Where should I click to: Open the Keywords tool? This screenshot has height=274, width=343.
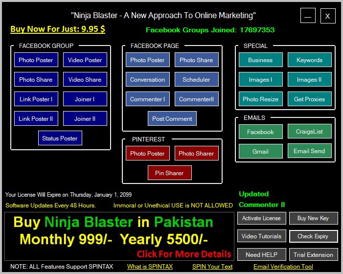coord(310,60)
